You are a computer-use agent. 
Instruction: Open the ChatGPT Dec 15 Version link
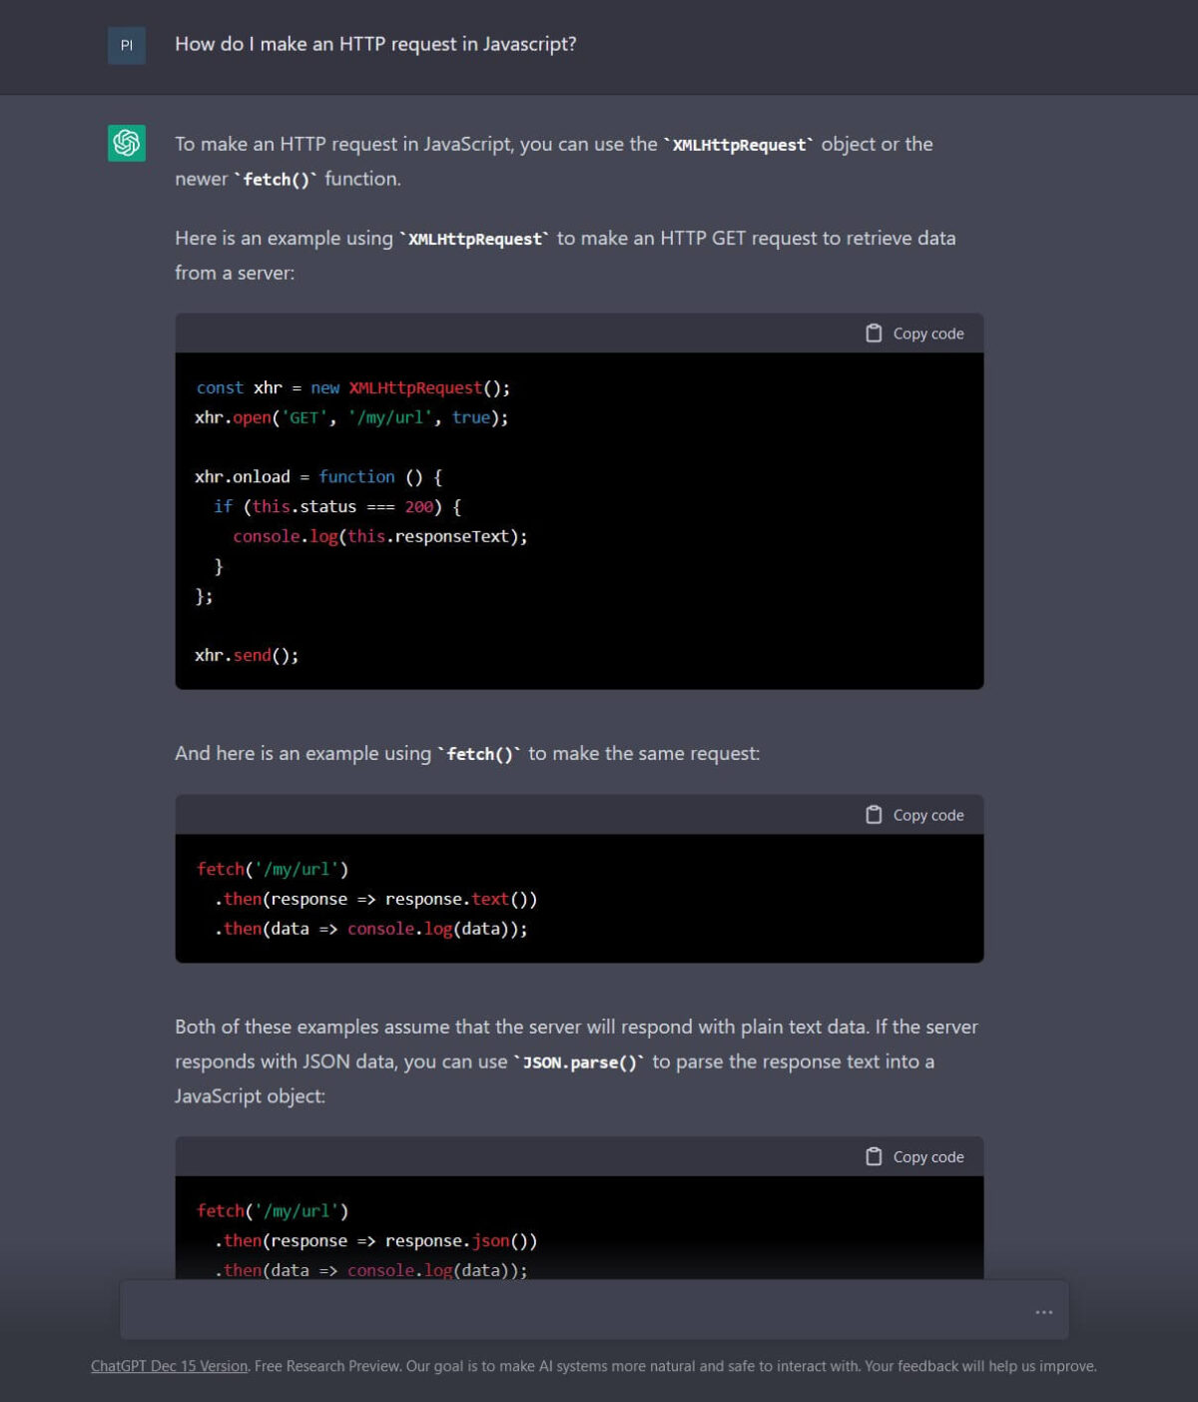[x=168, y=1365]
